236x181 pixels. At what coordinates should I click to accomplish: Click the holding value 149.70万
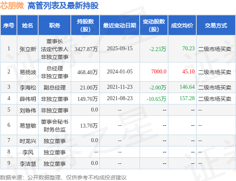pyautogui.click(x=88, y=99)
